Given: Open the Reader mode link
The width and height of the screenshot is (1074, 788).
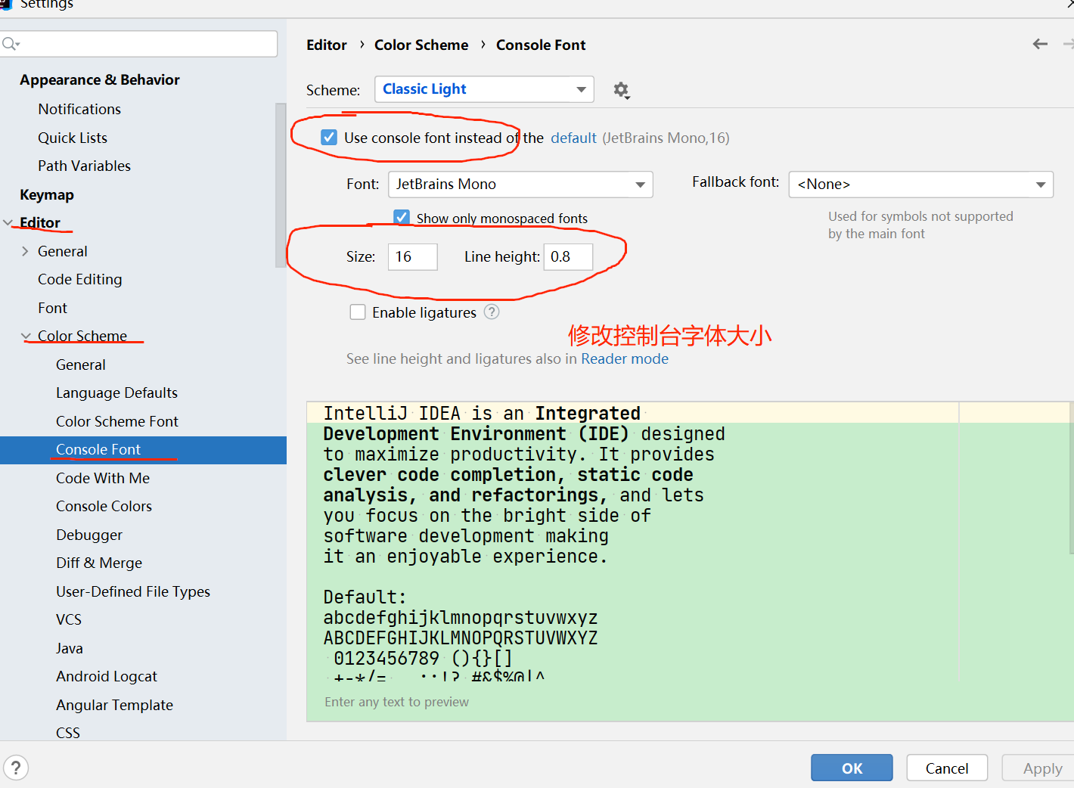Looking at the screenshot, I should coord(624,358).
